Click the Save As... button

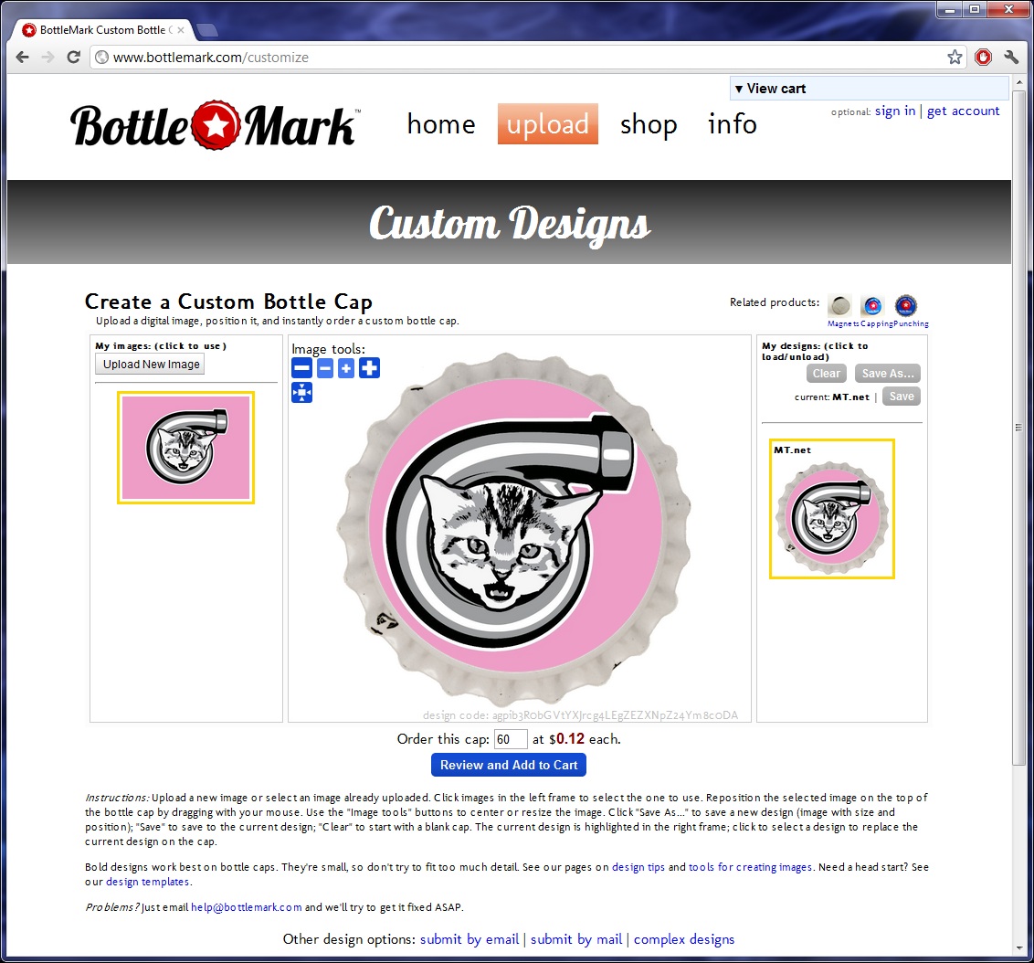point(888,374)
